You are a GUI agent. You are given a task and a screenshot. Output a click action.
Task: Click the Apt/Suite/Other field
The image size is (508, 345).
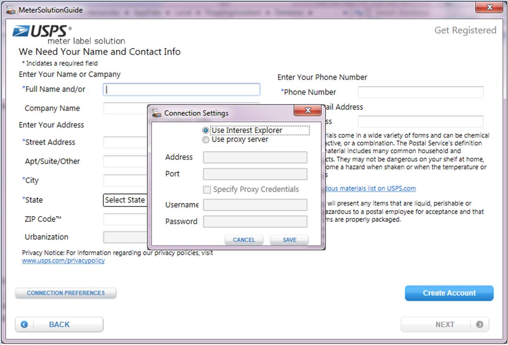click(x=125, y=161)
